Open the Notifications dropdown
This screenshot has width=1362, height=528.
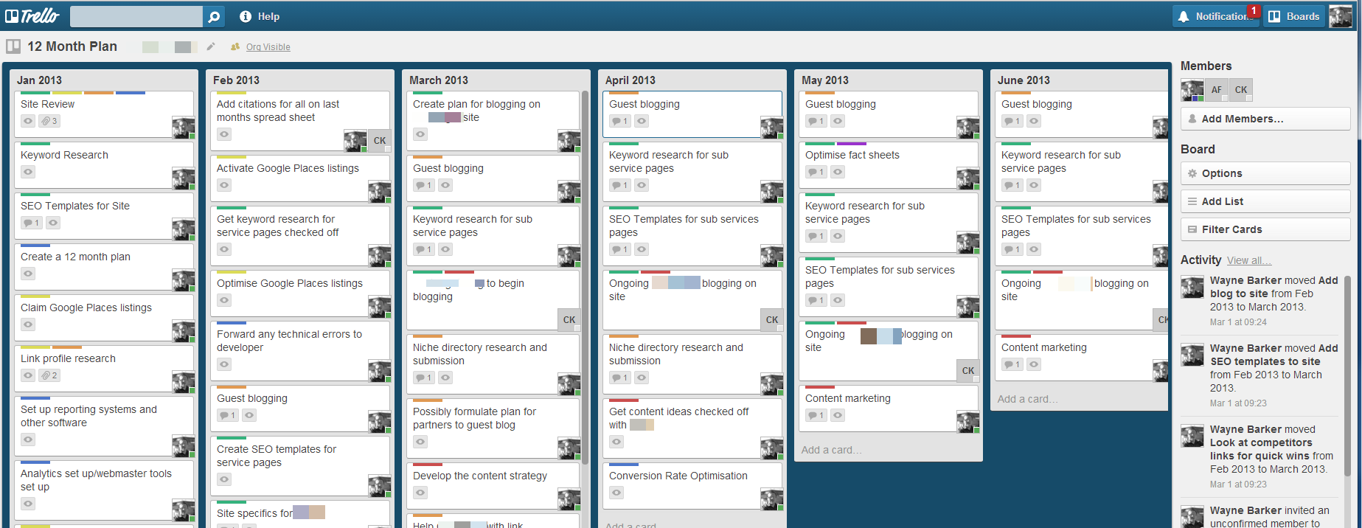click(1215, 16)
